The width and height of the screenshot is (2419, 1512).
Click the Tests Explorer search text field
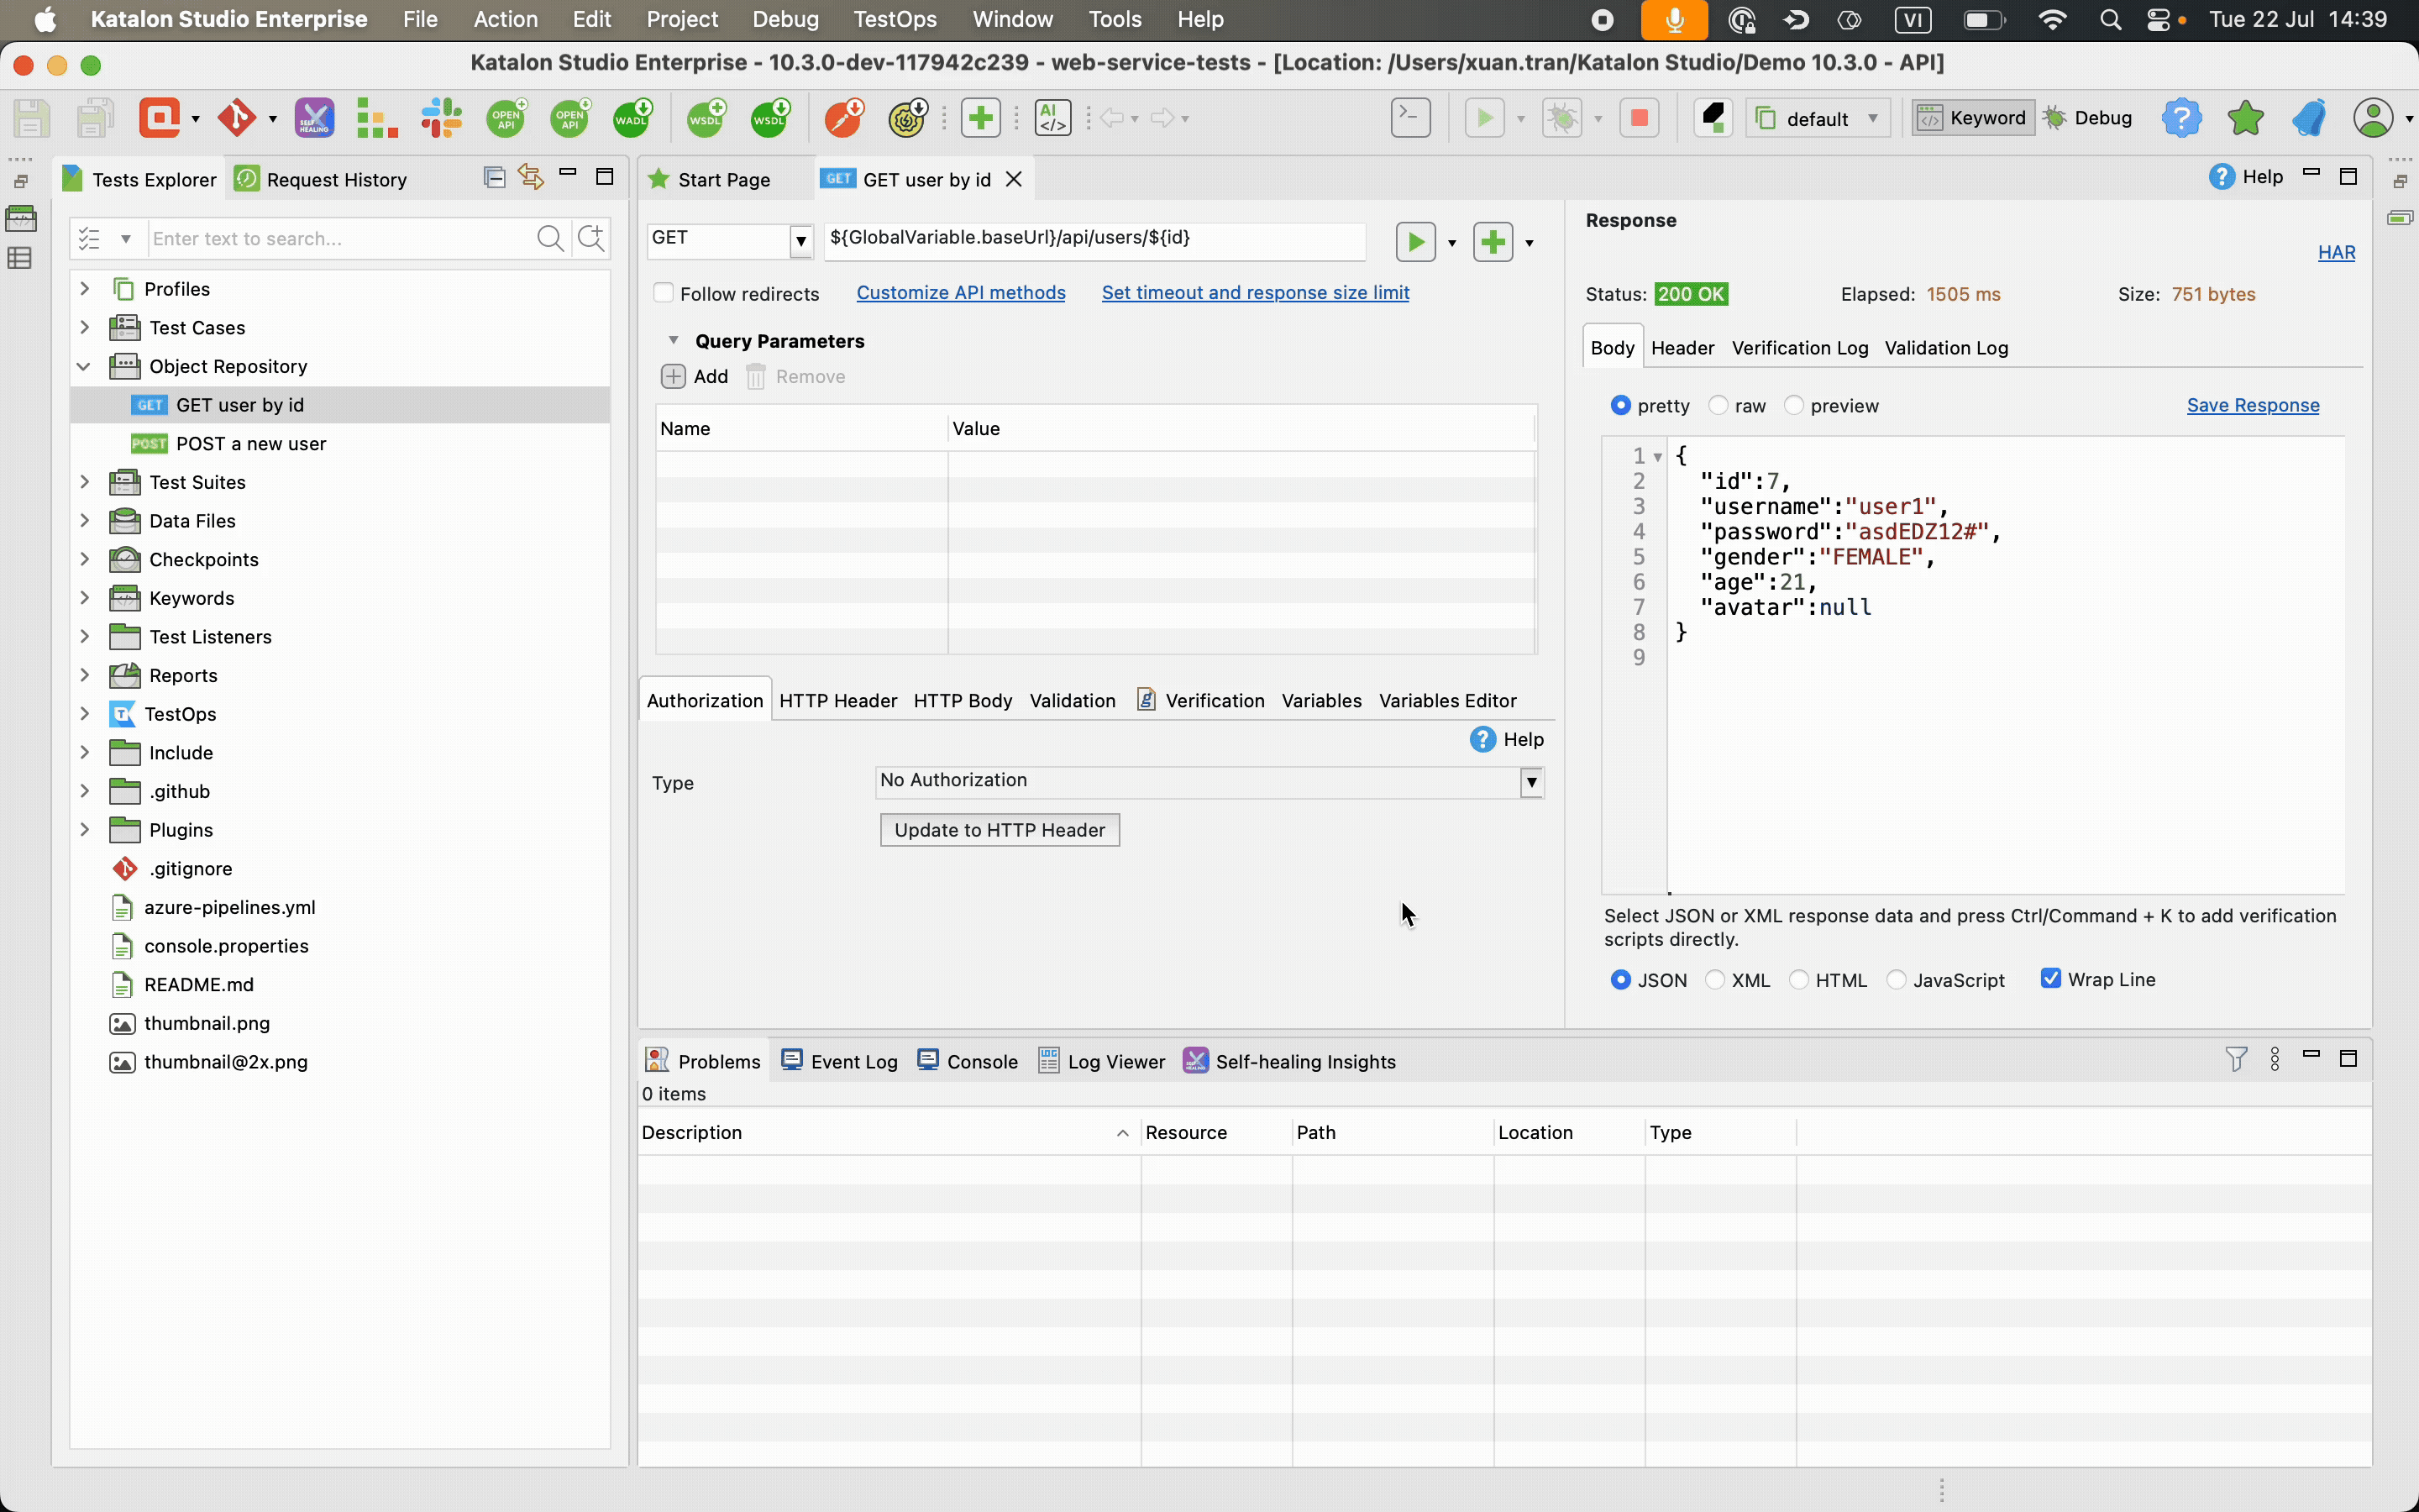[340, 238]
